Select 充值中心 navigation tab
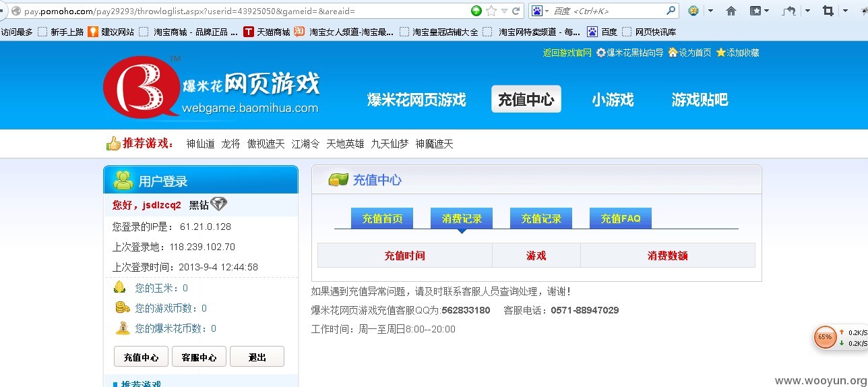This screenshot has height=387, width=868. (526, 99)
